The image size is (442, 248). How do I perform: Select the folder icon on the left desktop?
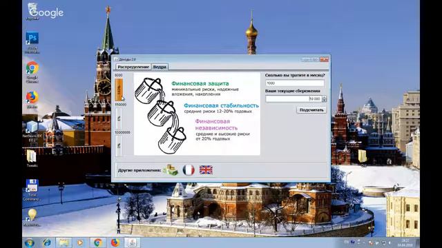(32, 158)
